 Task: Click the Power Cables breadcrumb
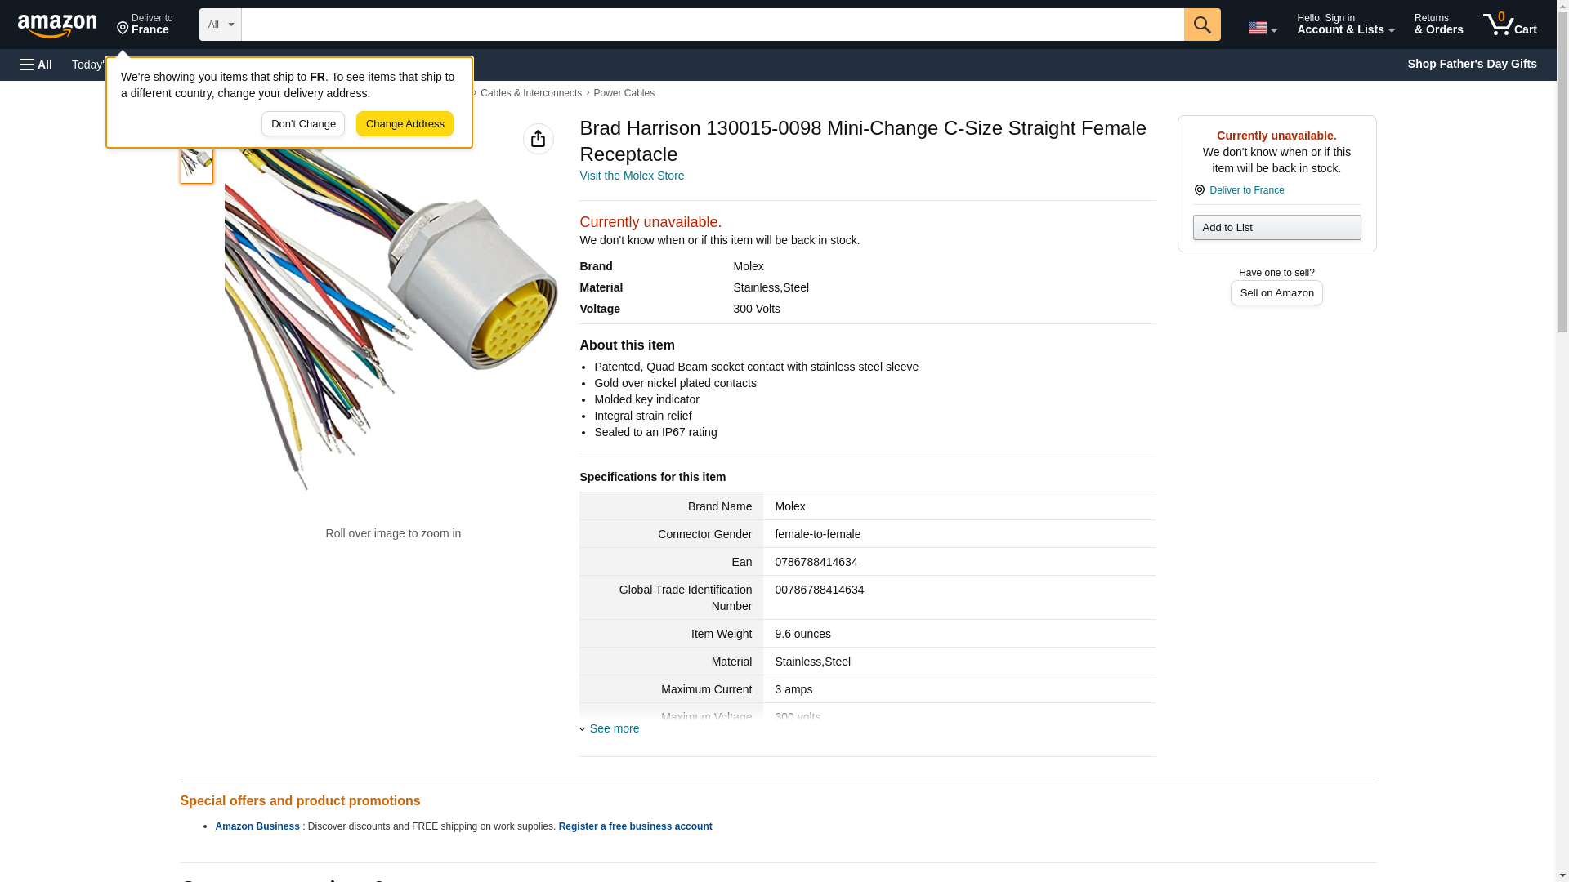pyautogui.click(x=624, y=93)
